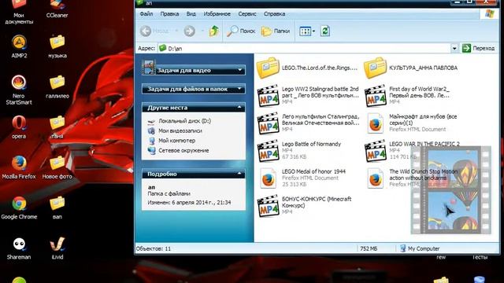Click the галилео desktop folder

[x=57, y=86]
